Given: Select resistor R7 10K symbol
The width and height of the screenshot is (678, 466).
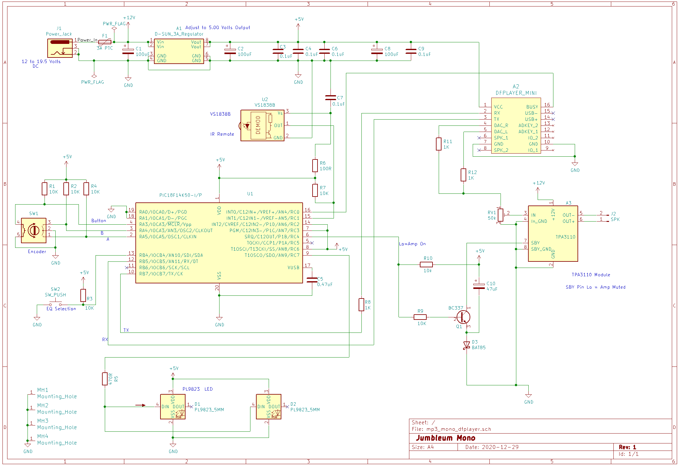Looking at the screenshot, I should (315, 190).
